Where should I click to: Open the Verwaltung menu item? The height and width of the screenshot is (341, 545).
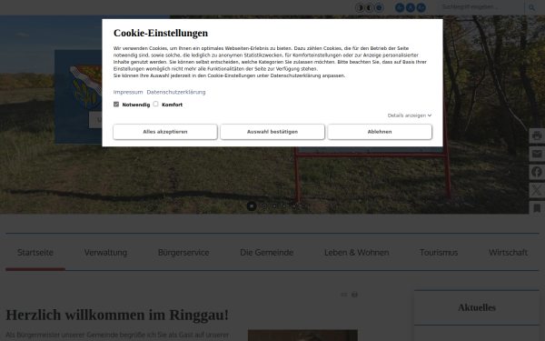pyautogui.click(x=105, y=253)
